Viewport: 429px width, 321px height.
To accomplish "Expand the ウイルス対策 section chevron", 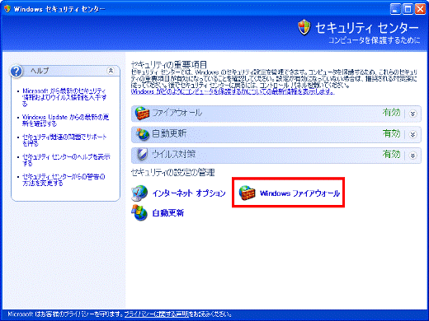I will [x=412, y=156].
